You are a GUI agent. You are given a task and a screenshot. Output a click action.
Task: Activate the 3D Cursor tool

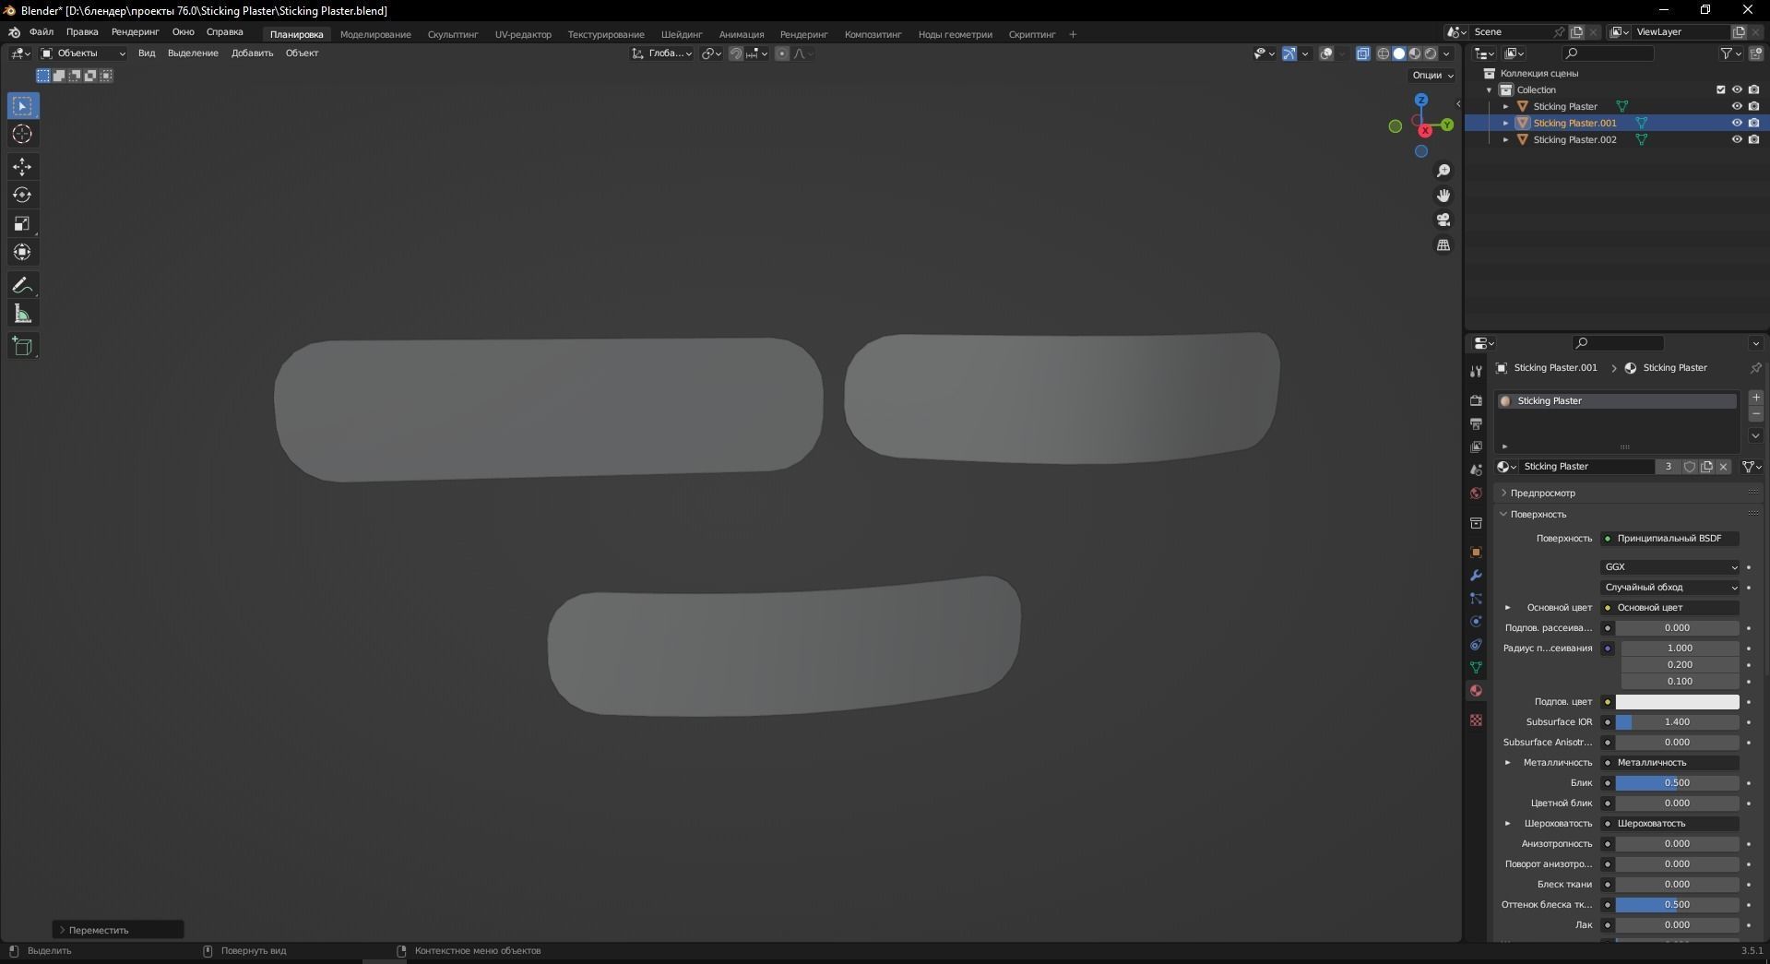23,135
